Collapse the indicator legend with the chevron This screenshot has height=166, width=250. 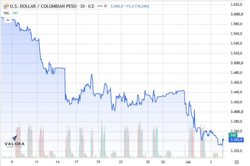pyautogui.click(x=8, y=20)
